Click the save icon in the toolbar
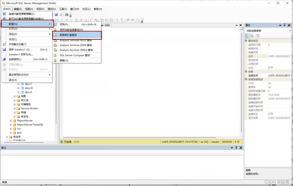The width and height of the screenshot is (293, 186). [56, 14]
